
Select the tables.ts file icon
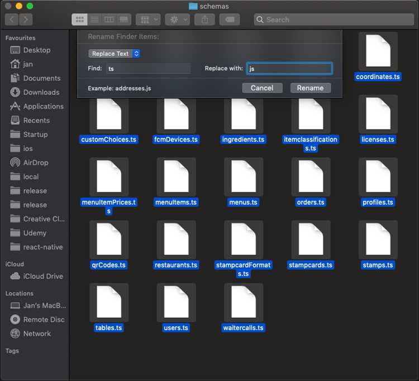click(109, 302)
